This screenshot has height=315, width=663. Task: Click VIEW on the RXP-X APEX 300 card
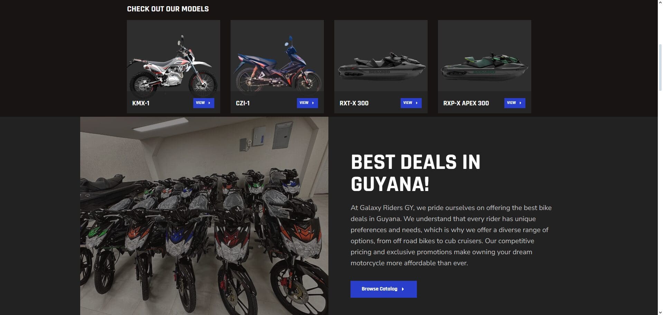(515, 103)
